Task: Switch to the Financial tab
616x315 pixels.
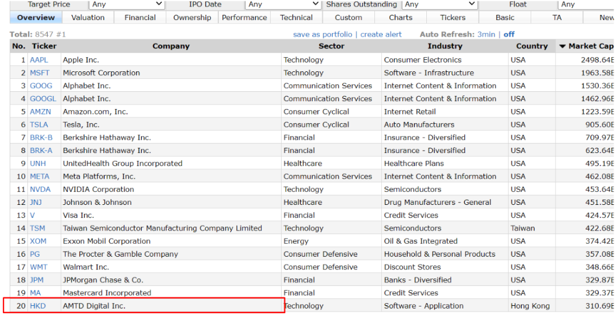Action: [x=140, y=18]
